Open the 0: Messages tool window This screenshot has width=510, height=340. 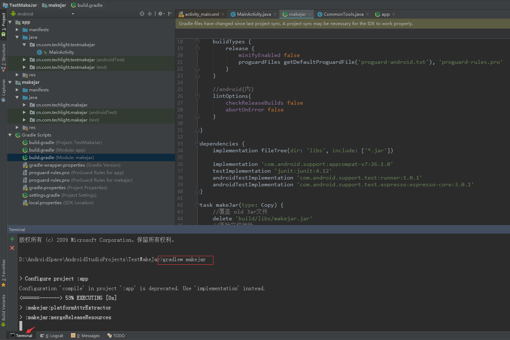click(x=85, y=336)
